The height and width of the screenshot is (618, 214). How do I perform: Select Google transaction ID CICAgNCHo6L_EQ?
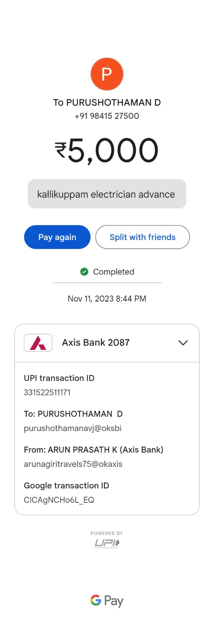pos(59,500)
